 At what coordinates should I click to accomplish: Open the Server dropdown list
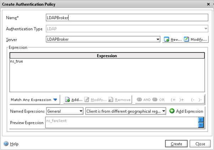pyautogui.click(x=158, y=39)
